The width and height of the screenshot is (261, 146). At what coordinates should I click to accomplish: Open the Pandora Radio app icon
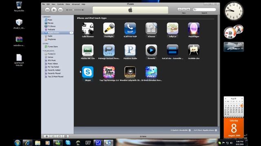click(130, 50)
